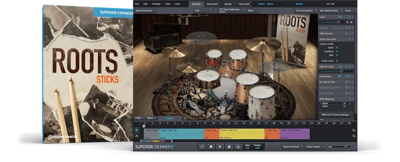Open the Macro Controls panel

pyautogui.click(x=293, y=147)
